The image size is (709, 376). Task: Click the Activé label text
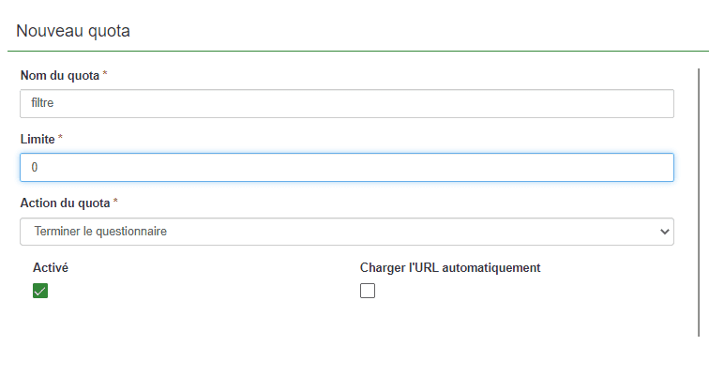(x=51, y=268)
